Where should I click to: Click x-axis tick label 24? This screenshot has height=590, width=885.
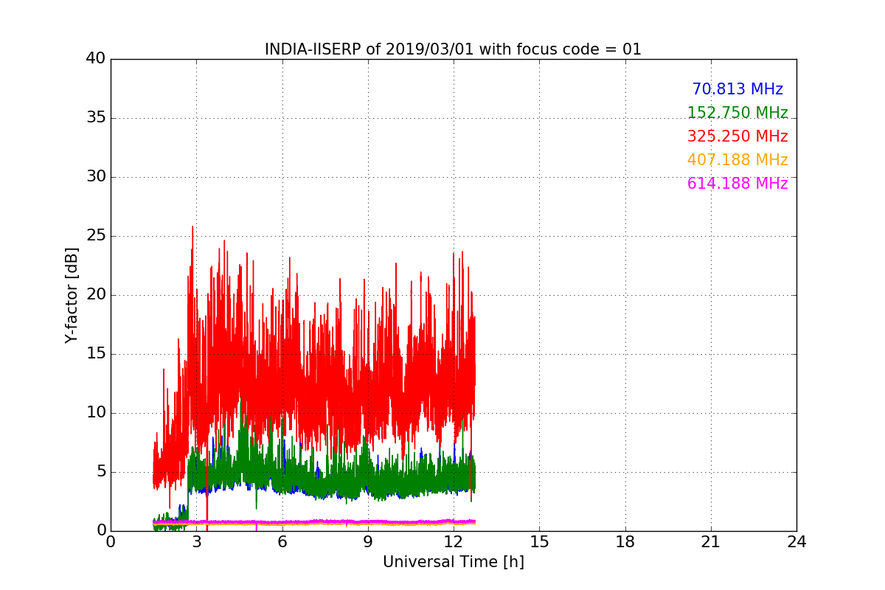pos(796,541)
